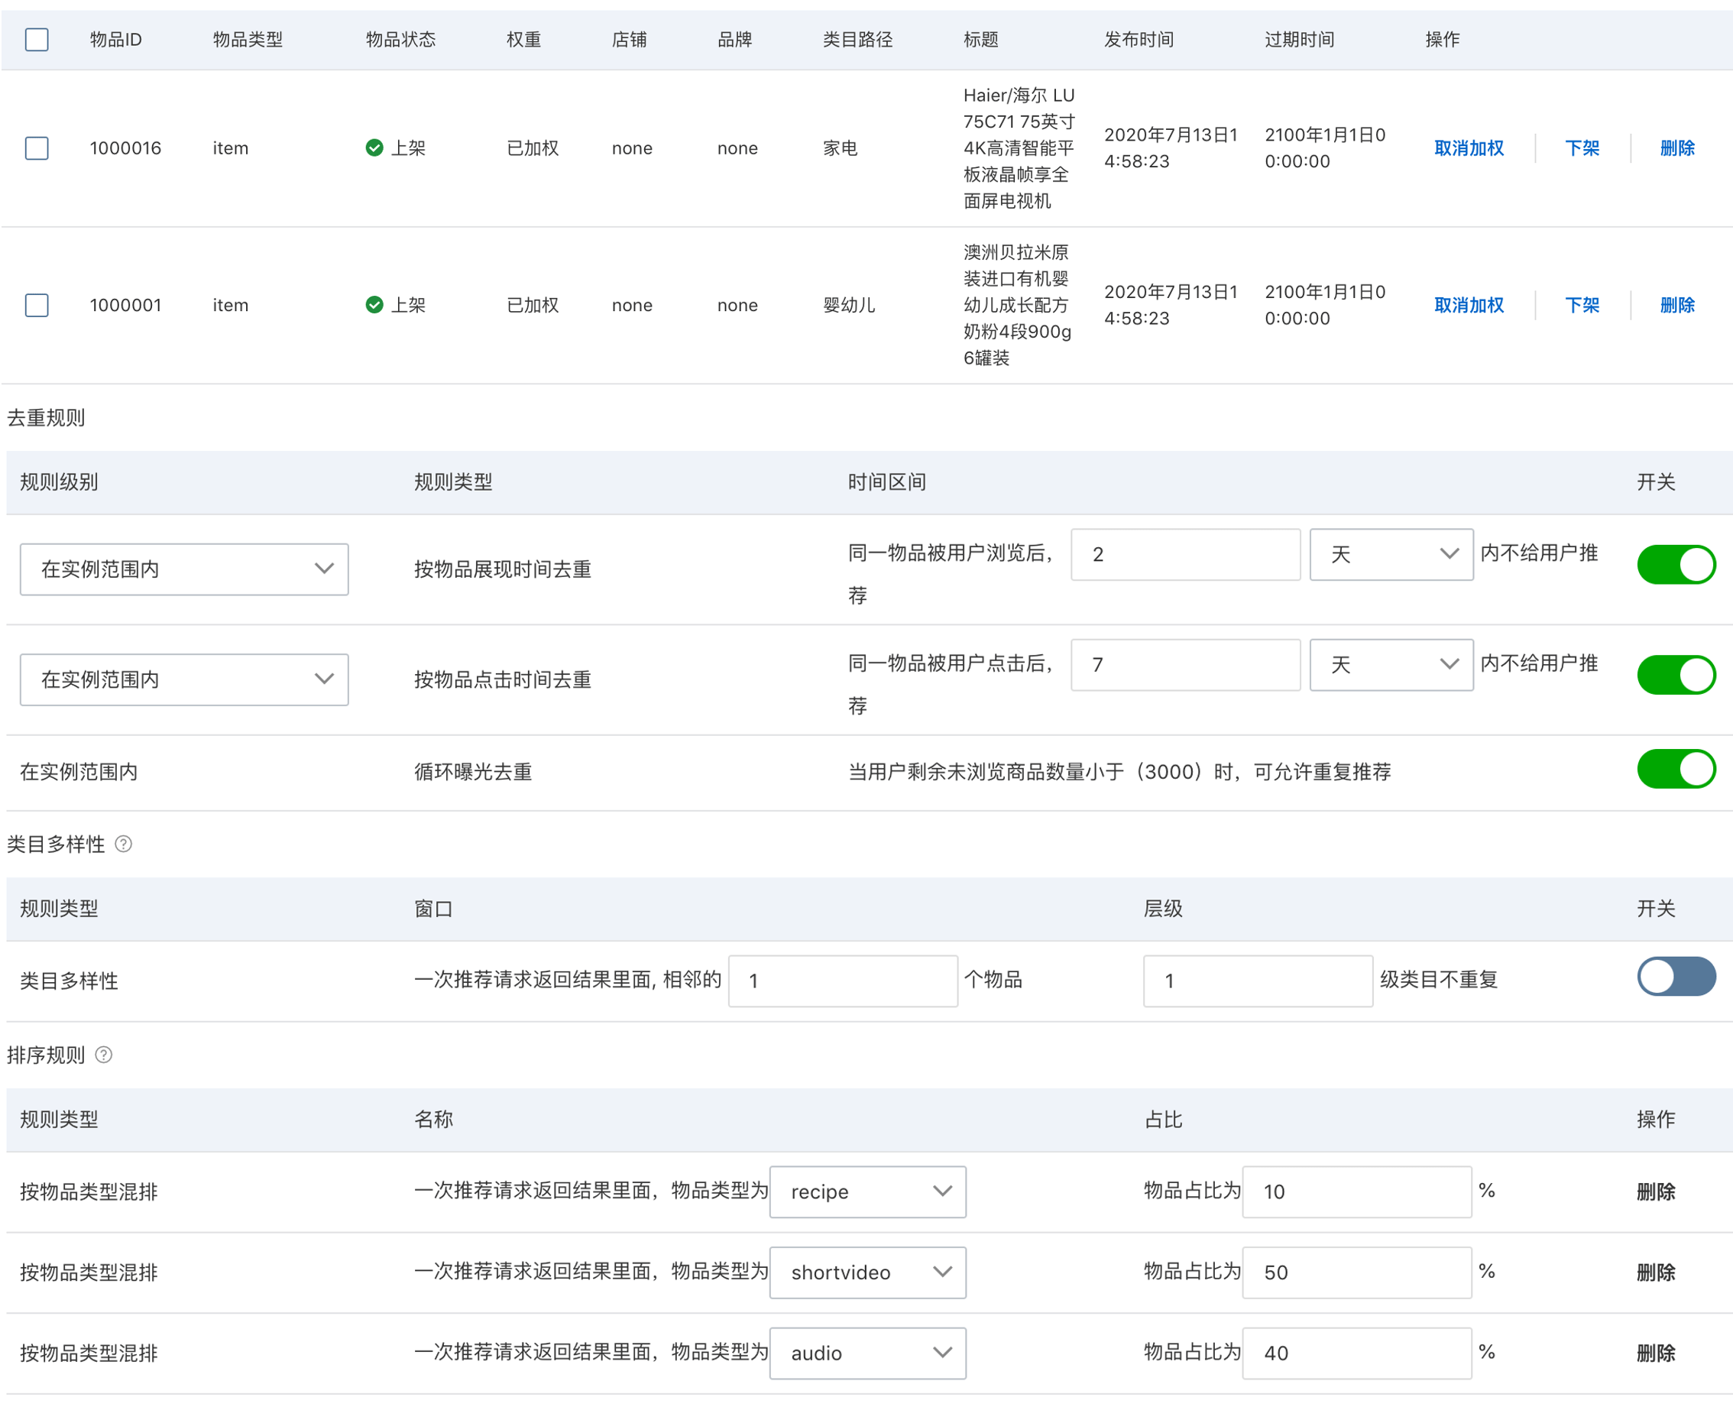Open the 天 unit dropdown for browse rule

pyautogui.click(x=1391, y=554)
